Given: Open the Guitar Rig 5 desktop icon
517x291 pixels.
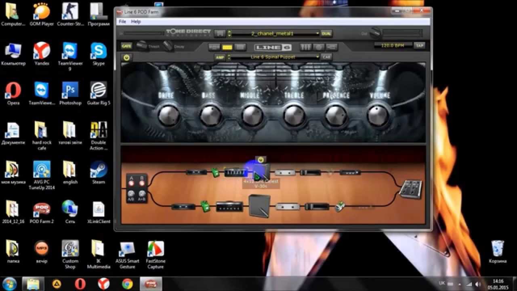Looking at the screenshot, I should point(99,93).
